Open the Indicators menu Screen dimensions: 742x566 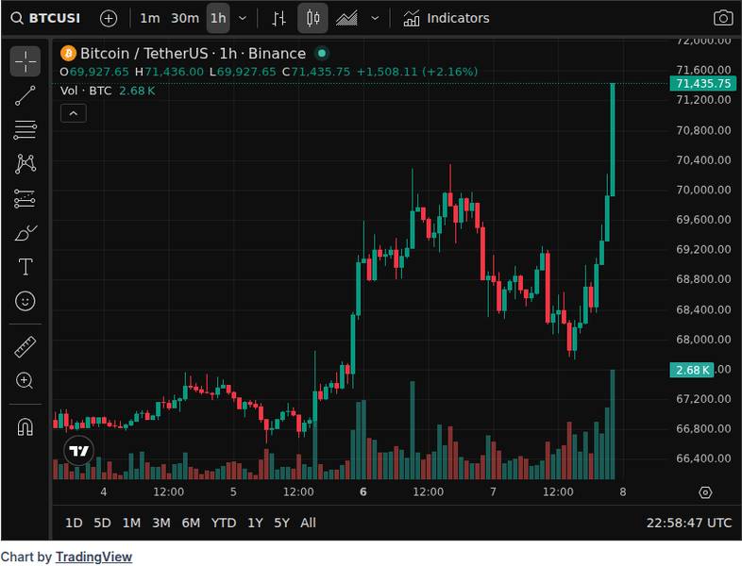point(447,19)
